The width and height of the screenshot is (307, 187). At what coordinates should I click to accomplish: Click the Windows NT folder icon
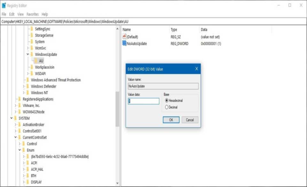point(28,93)
